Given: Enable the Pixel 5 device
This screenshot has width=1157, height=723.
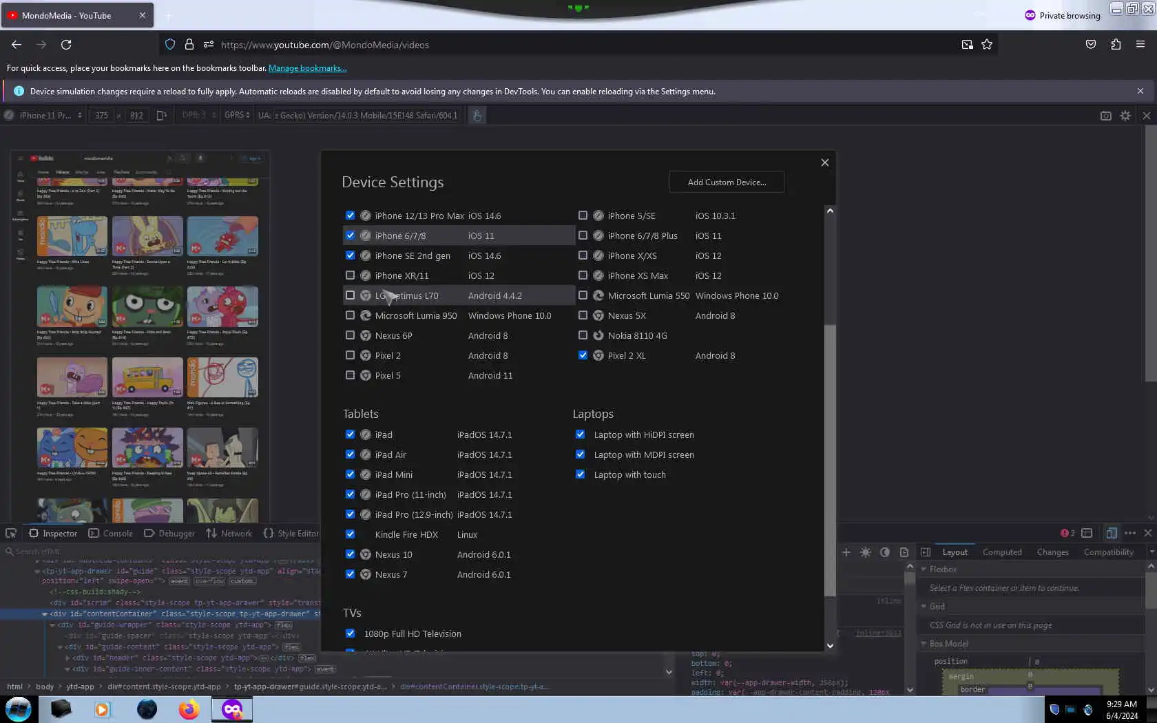Looking at the screenshot, I should point(350,375).
